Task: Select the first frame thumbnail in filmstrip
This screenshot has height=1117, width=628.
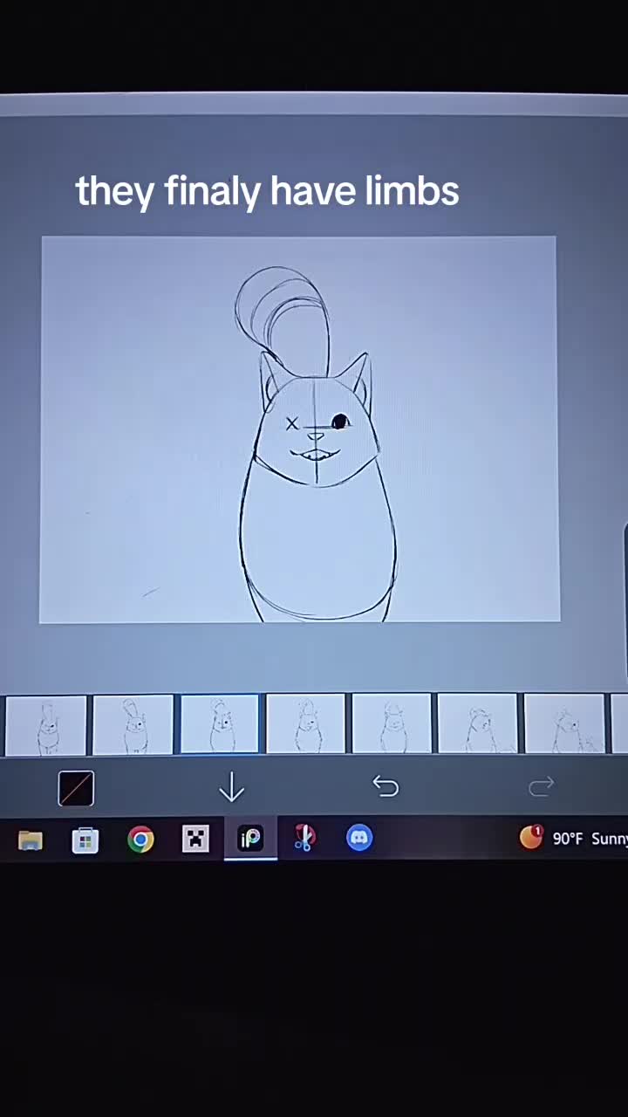Action: (x=46, y=724)
